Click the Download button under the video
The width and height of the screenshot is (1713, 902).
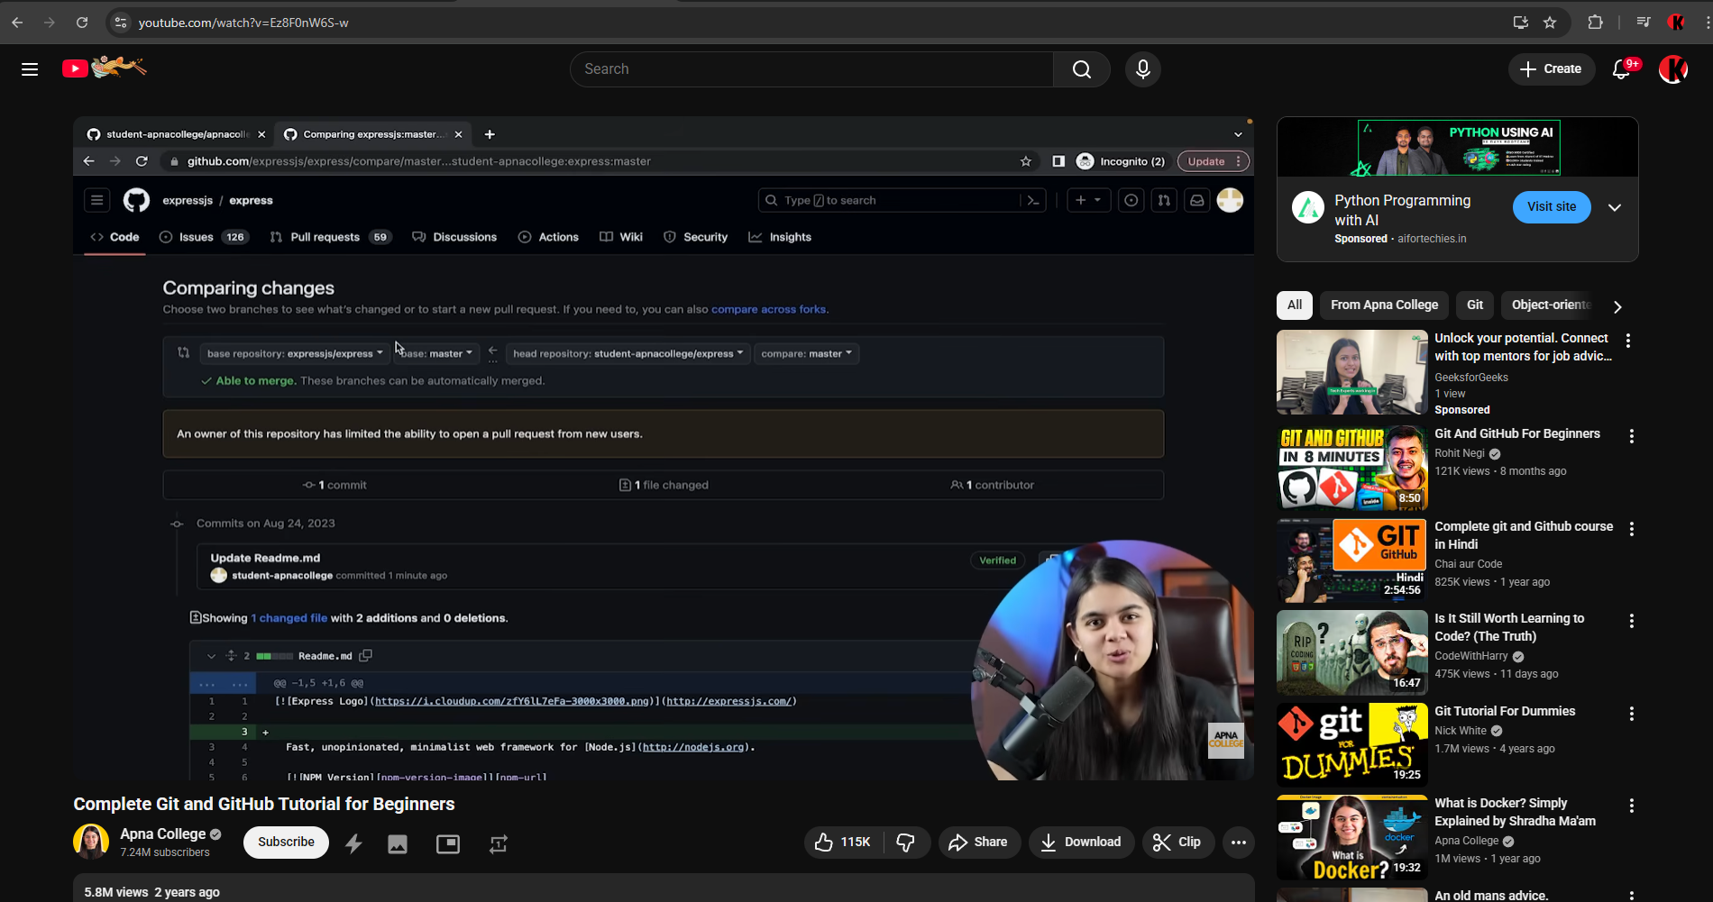click(x=1081, y=842)
